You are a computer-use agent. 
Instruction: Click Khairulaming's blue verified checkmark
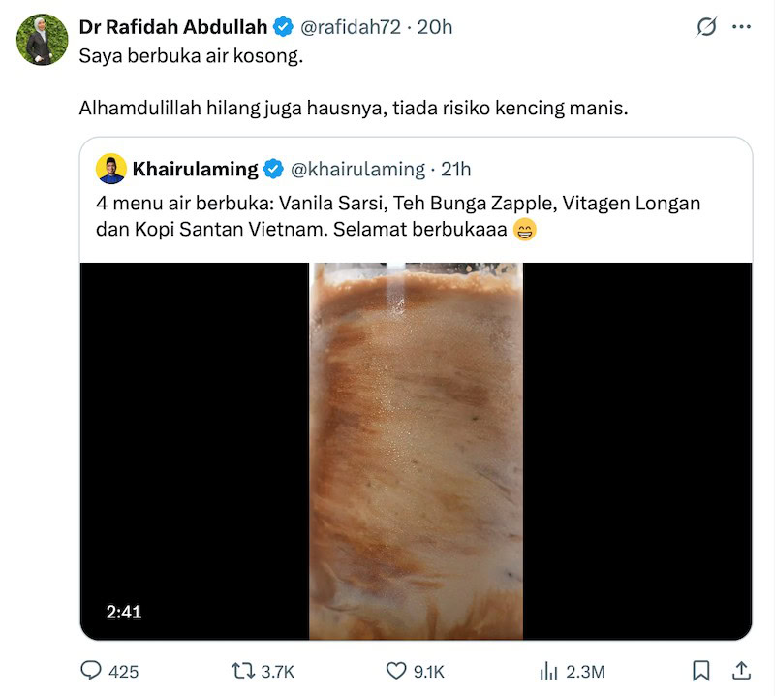coord(271,167)
